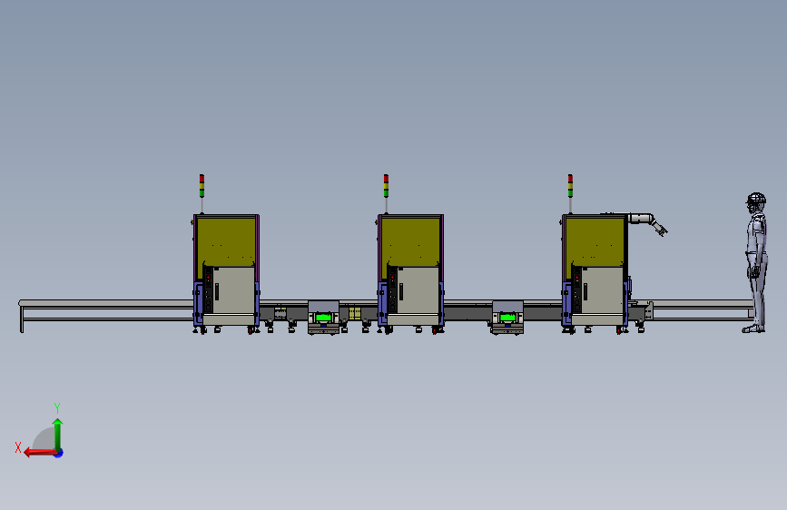Select the olive upper panel of middle machine

(x=410, y=241)
